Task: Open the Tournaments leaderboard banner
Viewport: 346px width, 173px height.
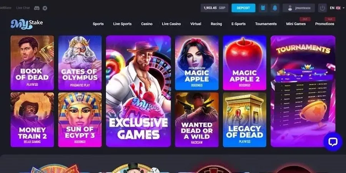Action: [303, 91]
